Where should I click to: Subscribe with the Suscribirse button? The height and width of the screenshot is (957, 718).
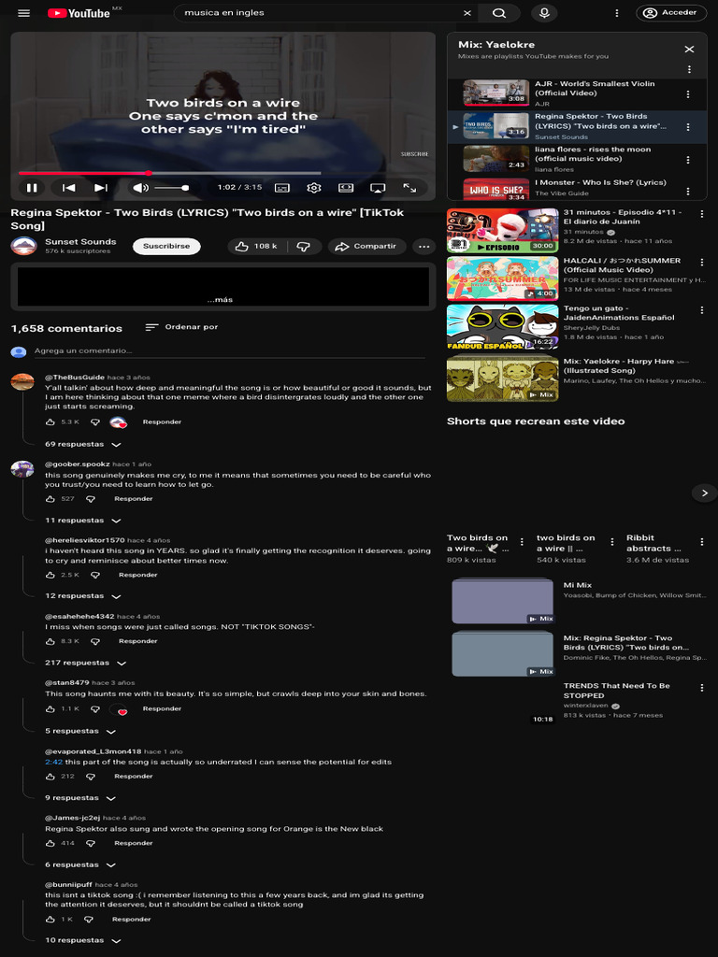(166, 246)
